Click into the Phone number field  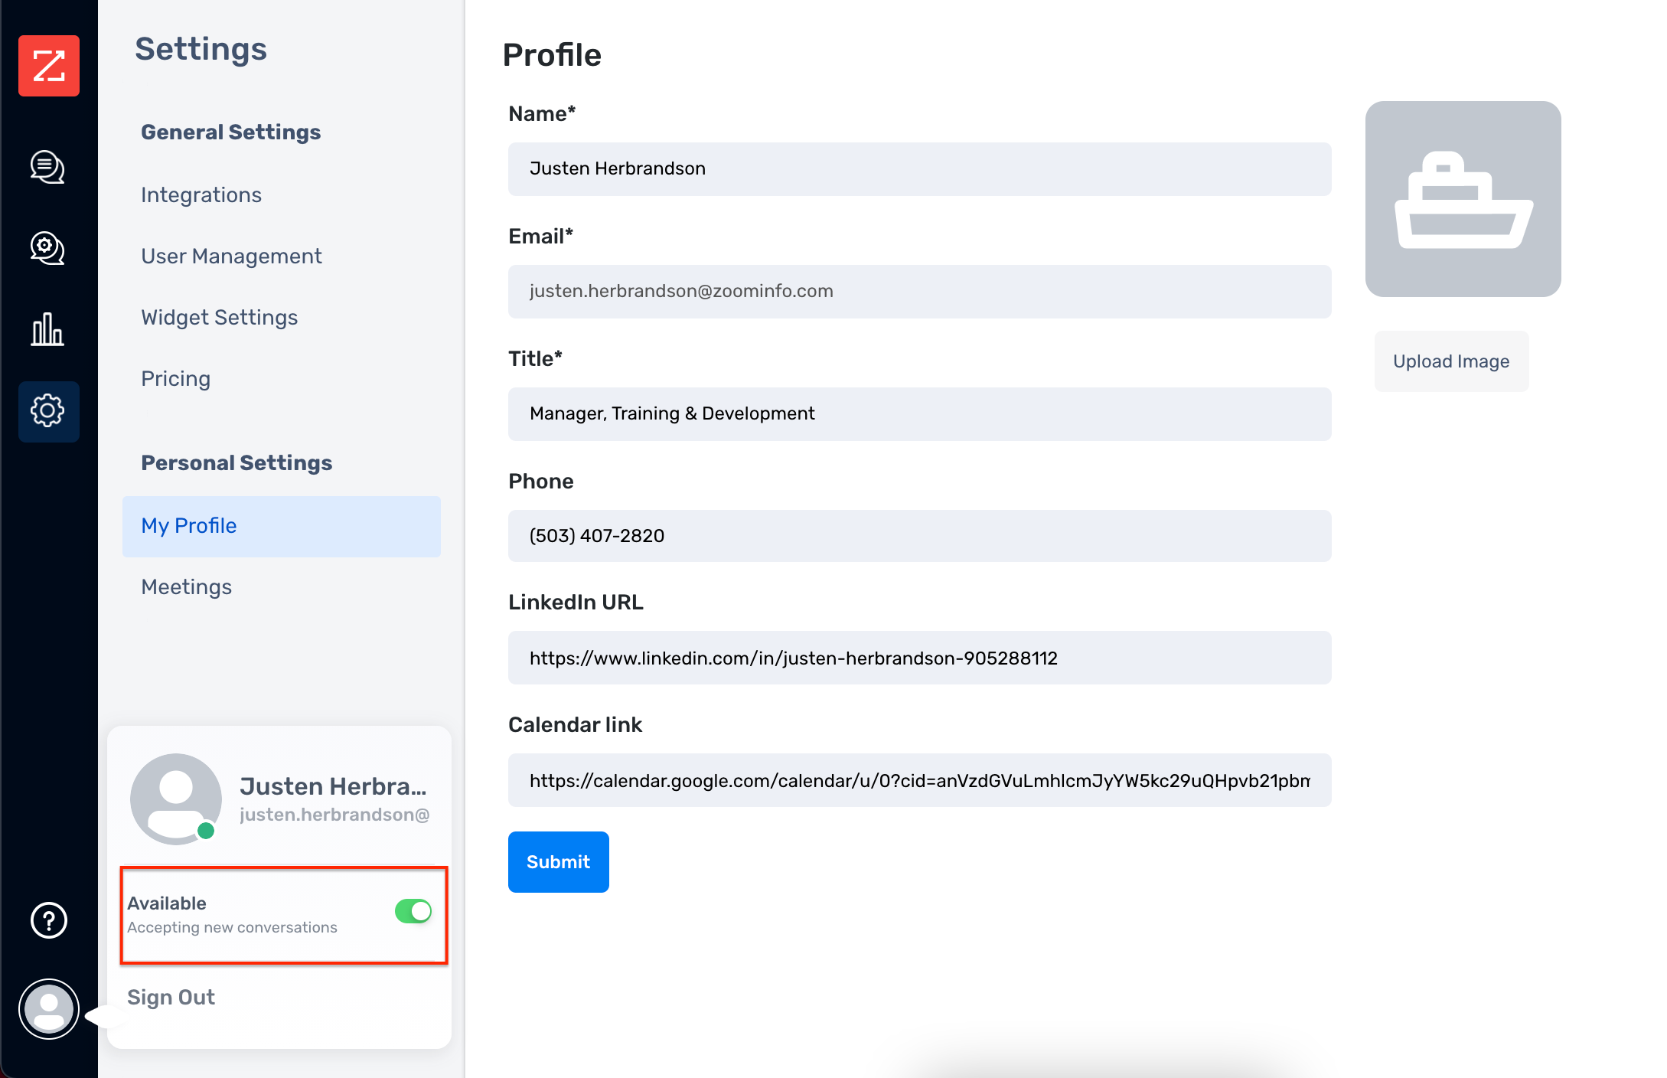919,536
